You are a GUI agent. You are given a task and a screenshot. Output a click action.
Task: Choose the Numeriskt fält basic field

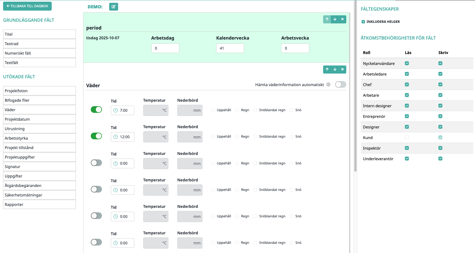pos(39,53)
